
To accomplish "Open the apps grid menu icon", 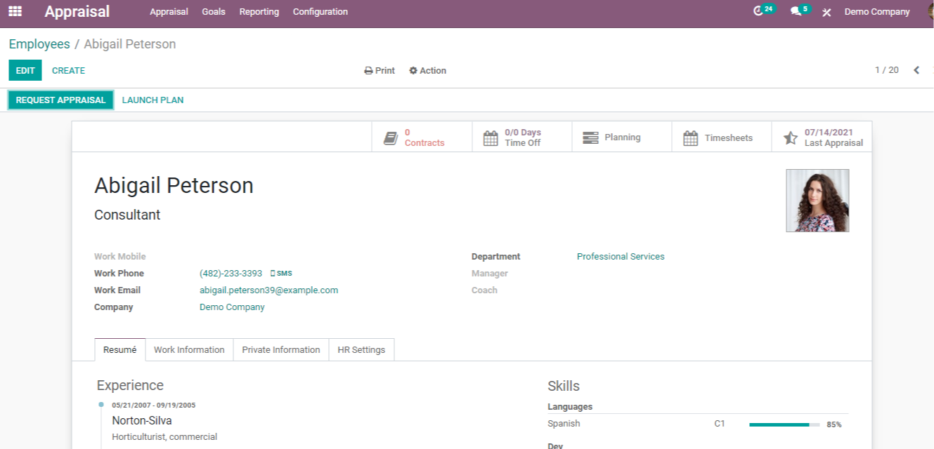I will pyautogui.click(x=15, y=12).
